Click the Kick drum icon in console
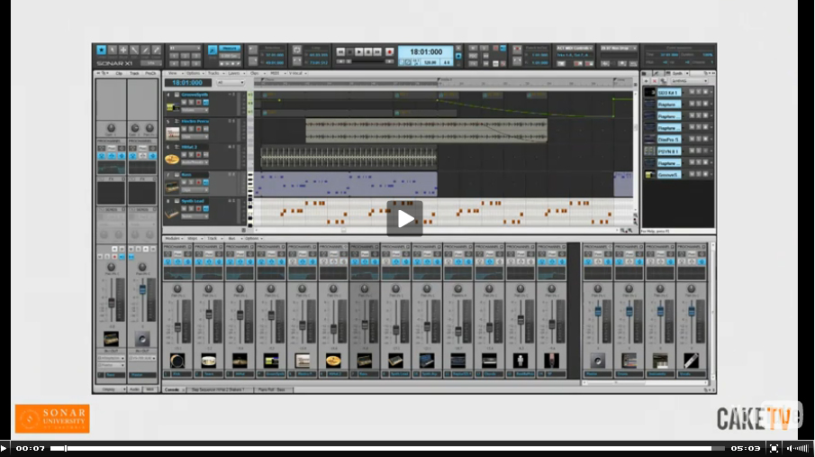This screenshot has height=457, width=815. tap(177, 361)
